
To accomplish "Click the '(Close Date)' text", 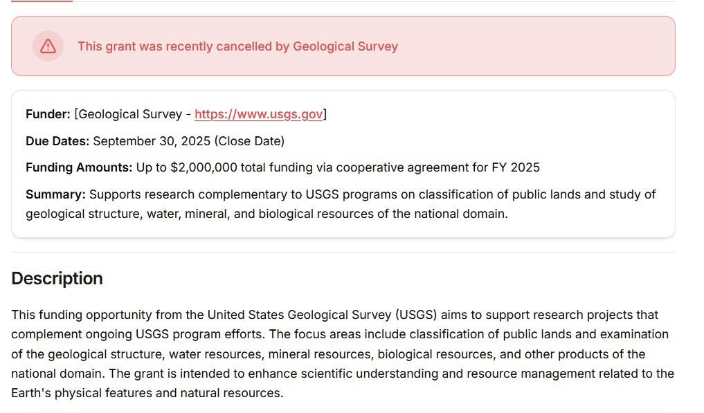I will (249, 141).
